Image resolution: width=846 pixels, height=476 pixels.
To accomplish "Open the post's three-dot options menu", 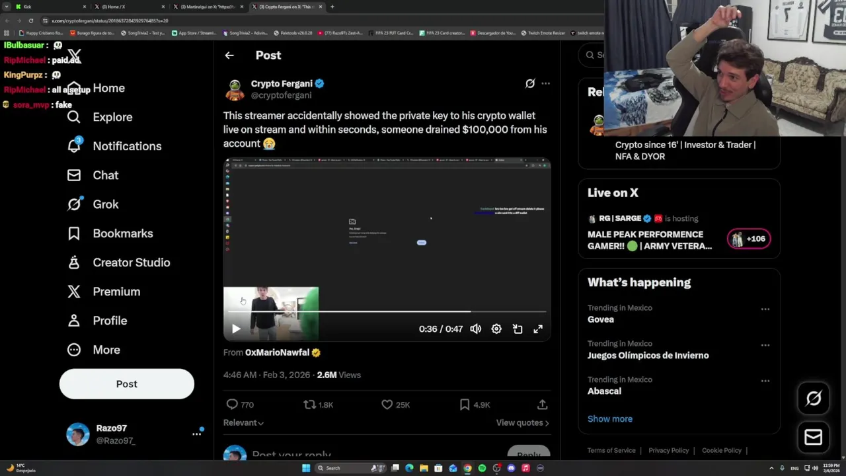I will point(545,83).
